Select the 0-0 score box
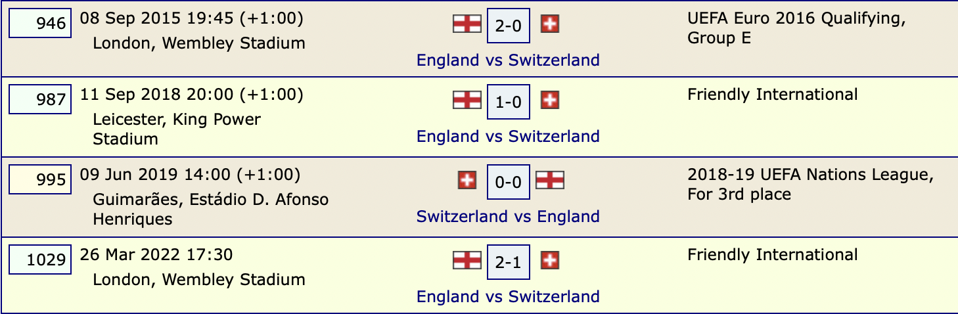 click(x=509, y=182)
